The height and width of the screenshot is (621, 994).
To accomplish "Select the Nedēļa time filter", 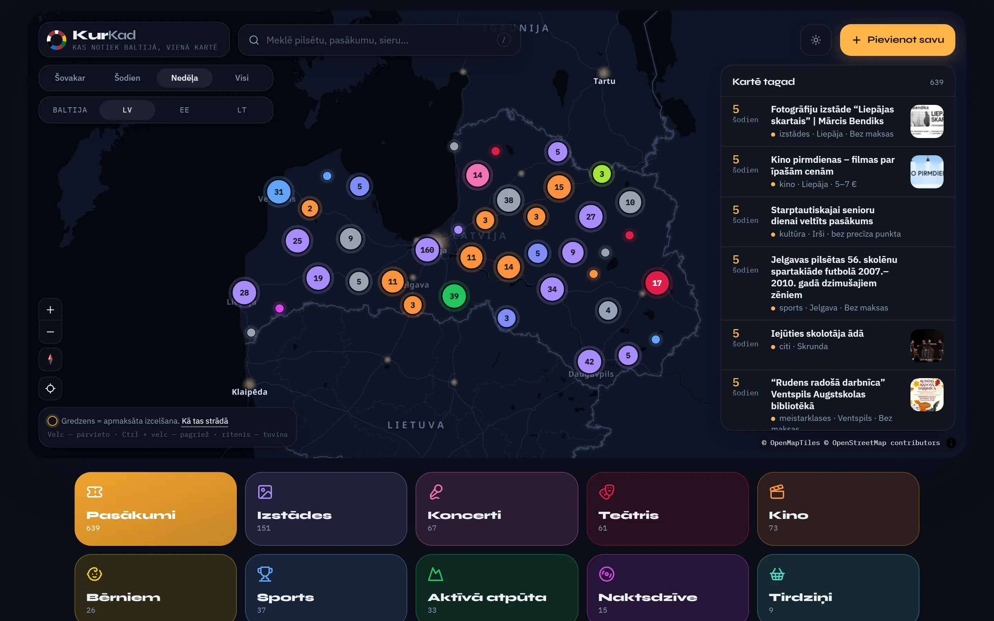I will click(x=184, y=78).
